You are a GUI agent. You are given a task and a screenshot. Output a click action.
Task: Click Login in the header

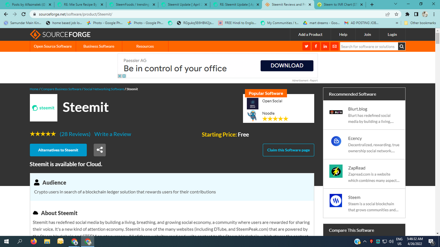[392, 35]
